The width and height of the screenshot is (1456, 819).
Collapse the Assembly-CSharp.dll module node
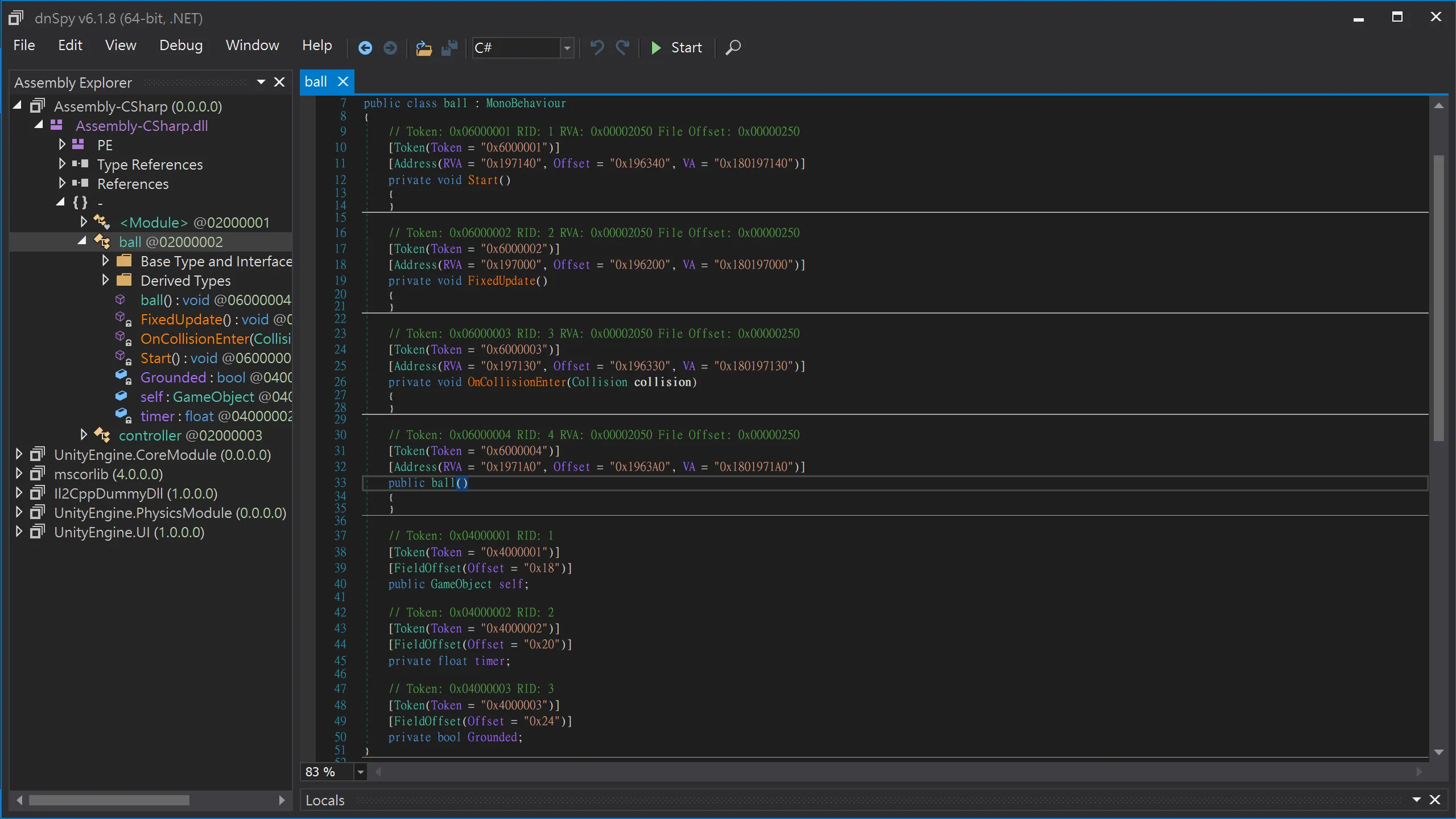pyautogui.click(x=39, y=125)
